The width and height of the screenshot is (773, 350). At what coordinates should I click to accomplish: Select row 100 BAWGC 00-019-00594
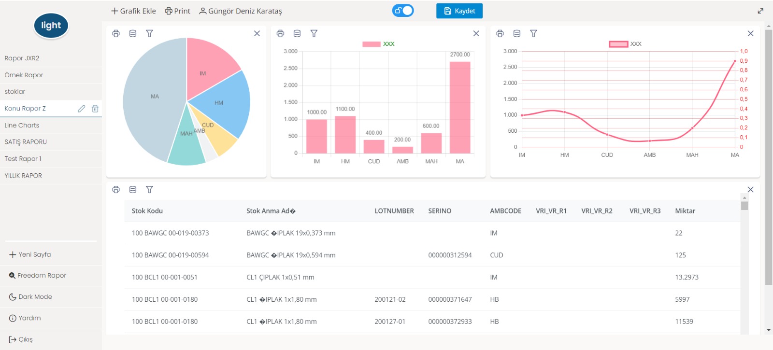coord(432,255)
